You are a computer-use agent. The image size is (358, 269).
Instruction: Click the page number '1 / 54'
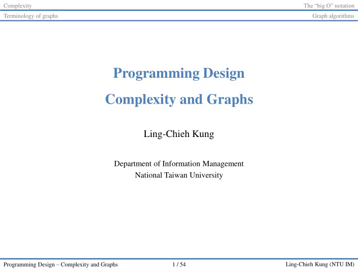179,265
